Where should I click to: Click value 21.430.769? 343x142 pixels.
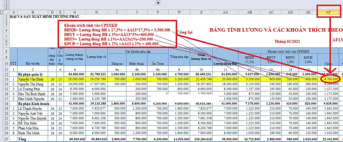pos(201,79)
